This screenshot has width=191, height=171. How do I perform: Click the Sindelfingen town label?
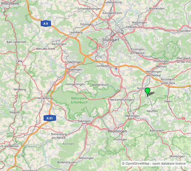(x=73, y=62)
